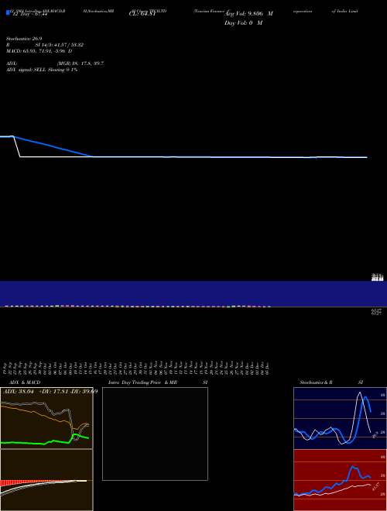387x511 pixels.
Task: Click 'ADX signal: SELL Slowing @ 1%' text
Action: tap(42, 70)
